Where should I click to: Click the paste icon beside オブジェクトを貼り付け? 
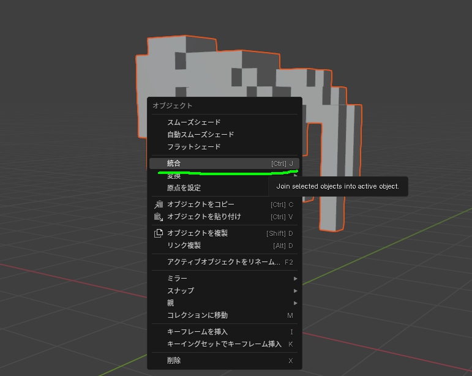pyautogui.click(x=159, y=217)
